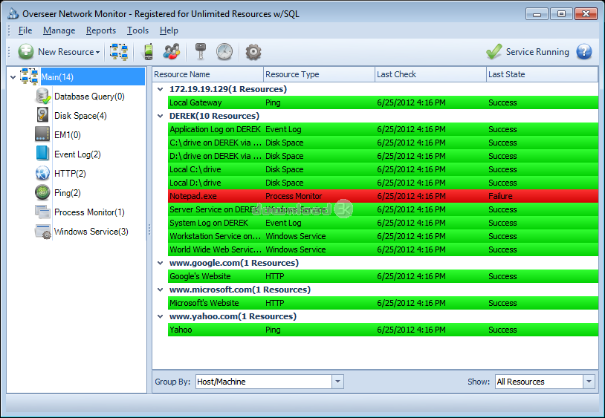
Task: Click the New Resource button label
Action: tap(66, 52)
